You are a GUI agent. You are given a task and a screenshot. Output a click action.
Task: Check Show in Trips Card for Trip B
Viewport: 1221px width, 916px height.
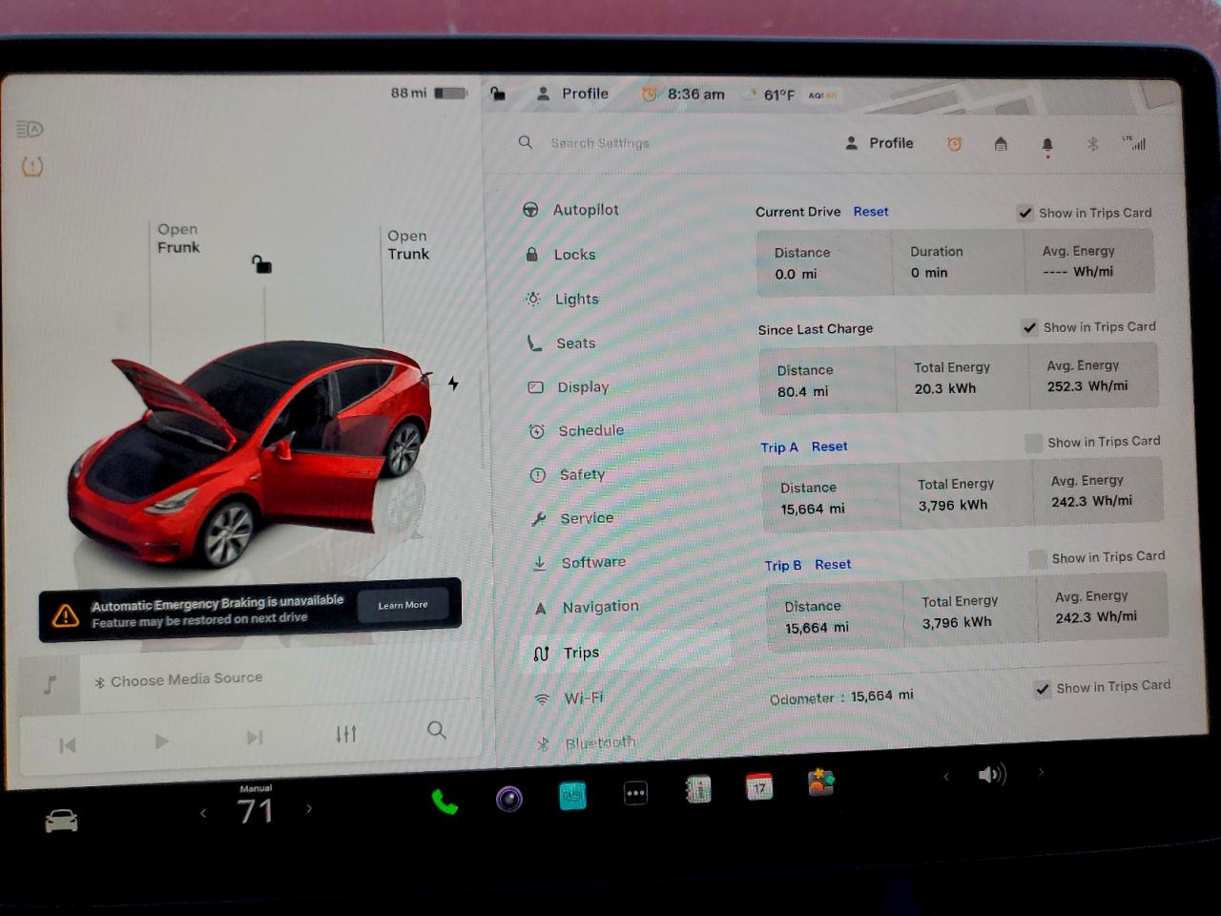1038,558
